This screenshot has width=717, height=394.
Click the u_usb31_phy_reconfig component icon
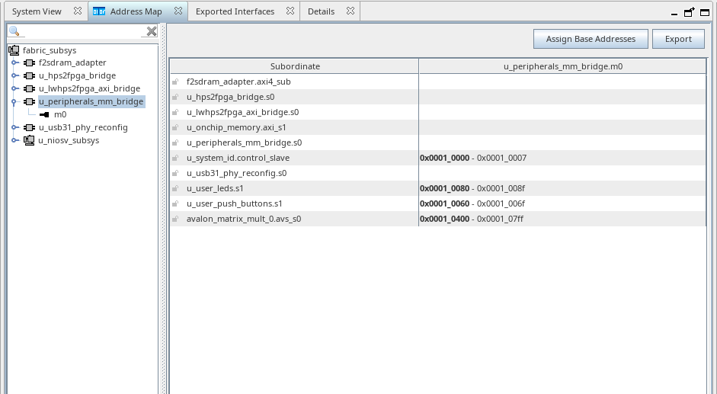tap(29, 127)
